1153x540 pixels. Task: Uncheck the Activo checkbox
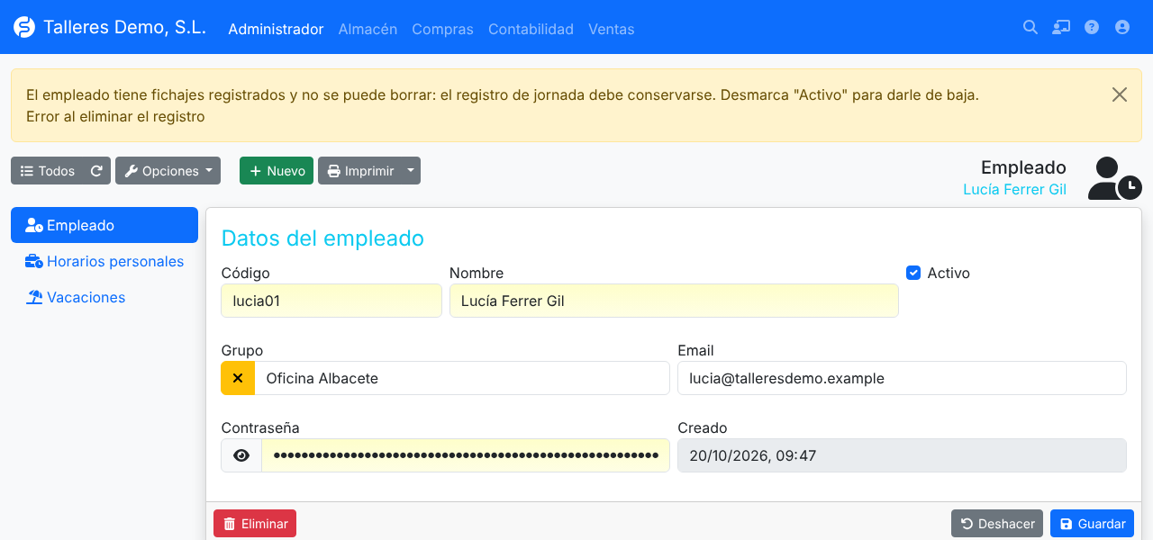(x=913, y=273)
